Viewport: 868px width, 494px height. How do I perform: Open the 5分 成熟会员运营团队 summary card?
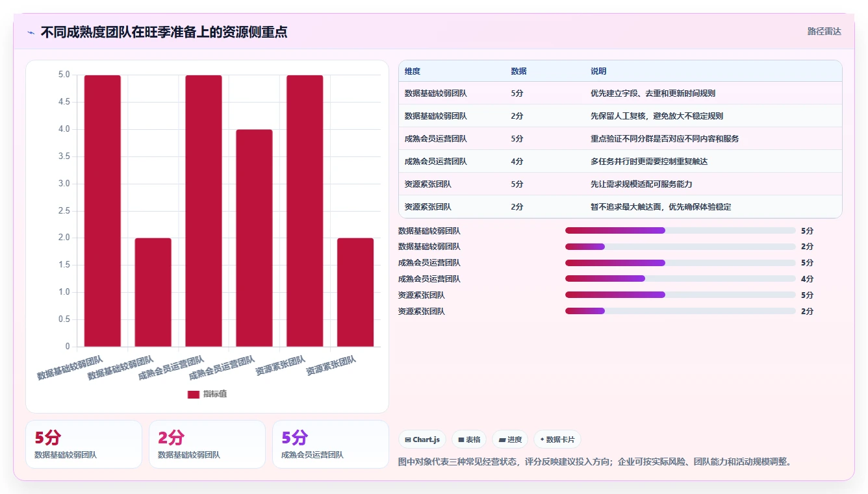(331, 444)
